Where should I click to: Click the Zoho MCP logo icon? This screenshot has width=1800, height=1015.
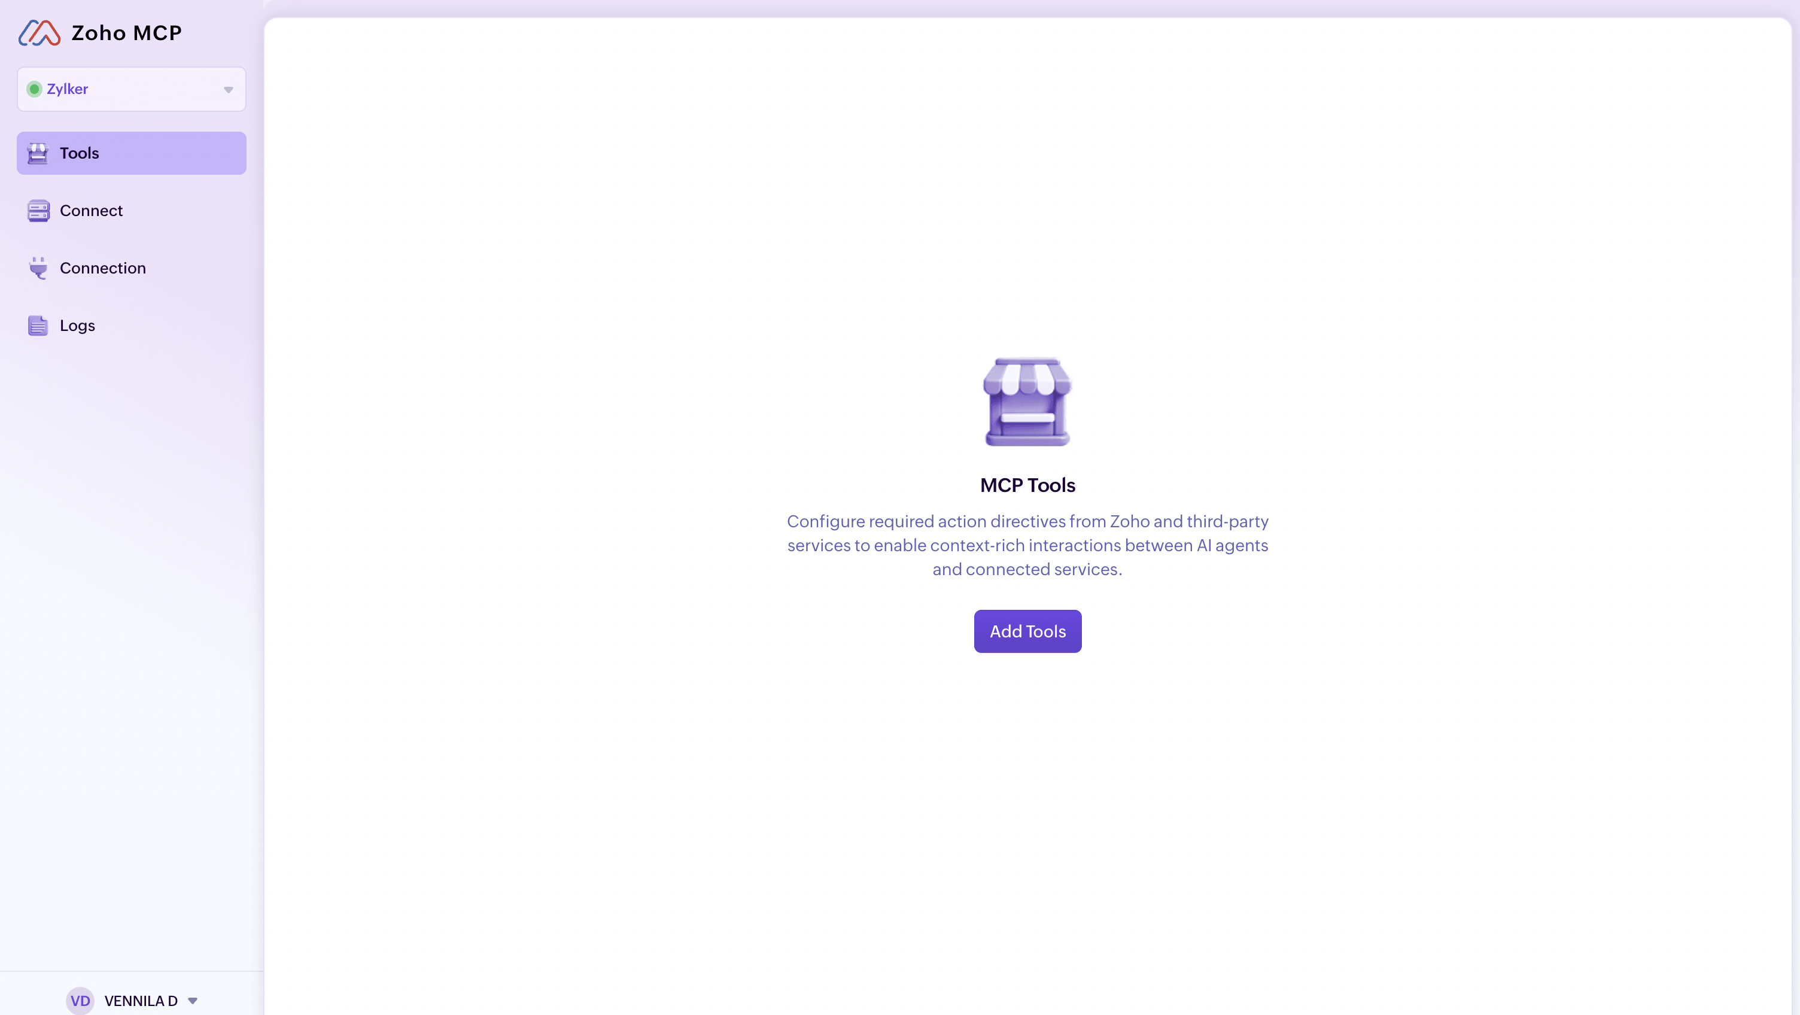[39, 33]
